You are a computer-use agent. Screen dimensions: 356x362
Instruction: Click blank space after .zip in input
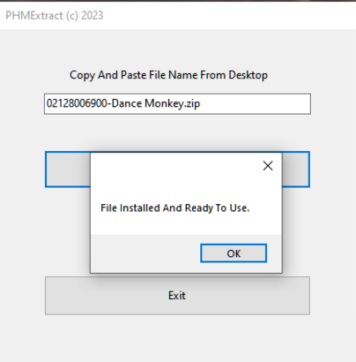pyautogui.click(x=254, y=104)
